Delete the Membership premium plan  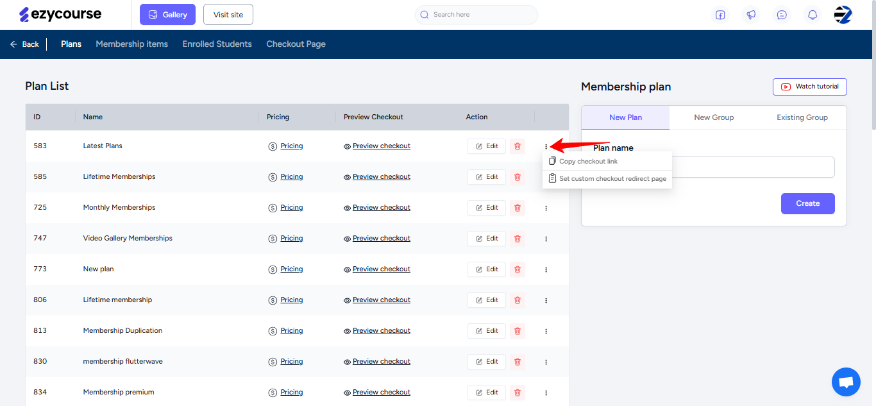[x=518, y=393]
